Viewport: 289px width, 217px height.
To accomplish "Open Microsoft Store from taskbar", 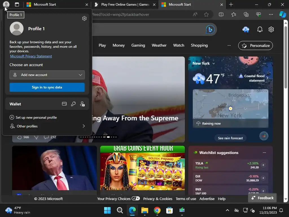I will (169, 210).
